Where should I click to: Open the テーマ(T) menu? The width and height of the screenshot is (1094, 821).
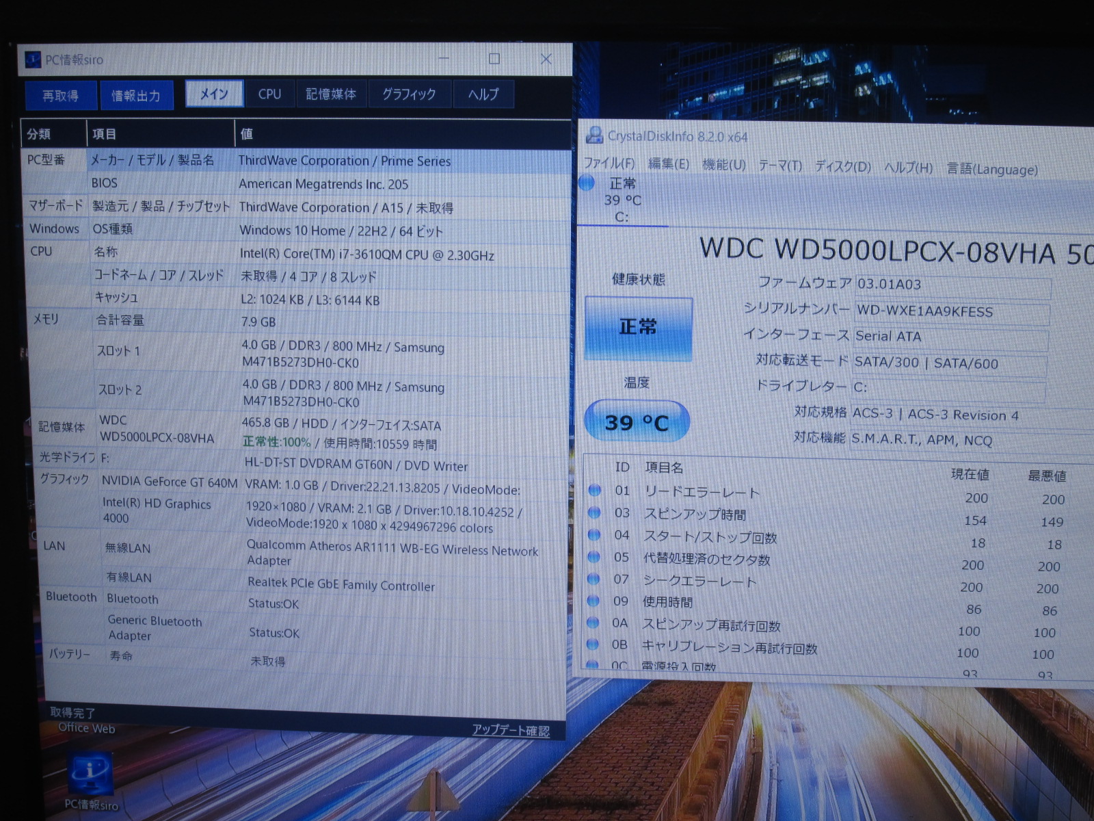(x=779, y=166)
